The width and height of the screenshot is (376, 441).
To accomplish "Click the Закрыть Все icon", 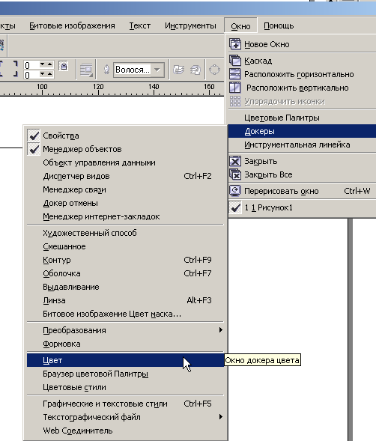I will [235, 174].
